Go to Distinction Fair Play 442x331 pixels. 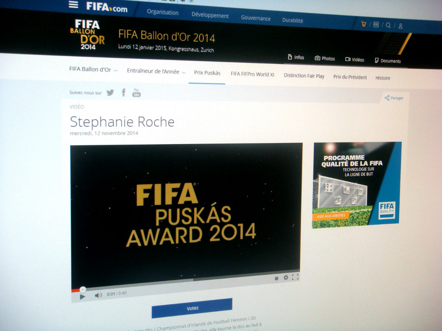pyautogui.click(x=304, y=76)
